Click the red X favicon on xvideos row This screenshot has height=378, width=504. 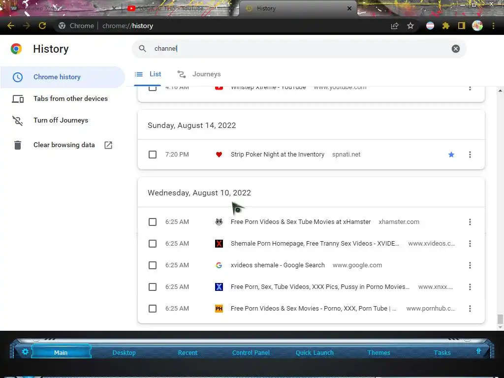point(219,244)
